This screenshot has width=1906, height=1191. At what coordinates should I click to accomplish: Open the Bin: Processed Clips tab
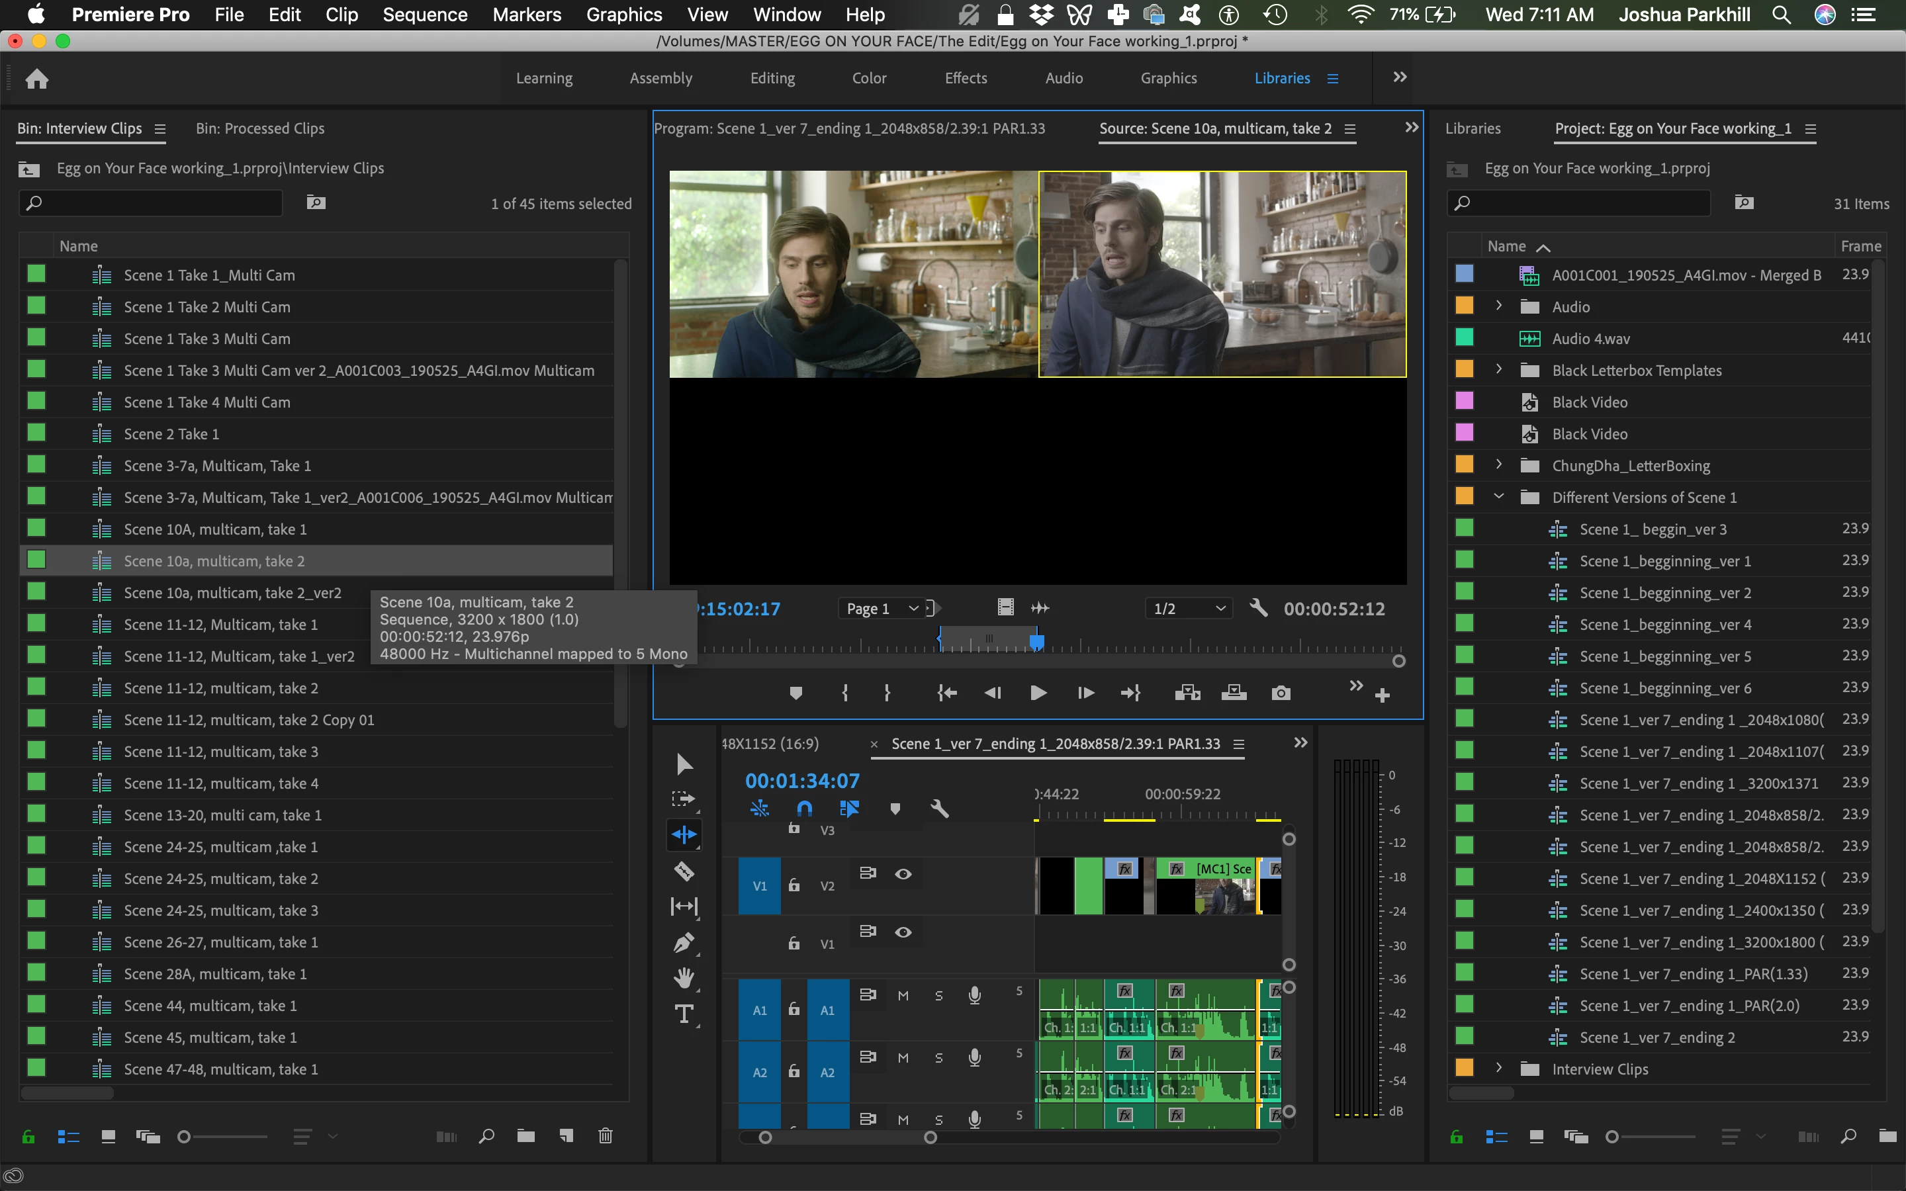click(x=260, y=128)
